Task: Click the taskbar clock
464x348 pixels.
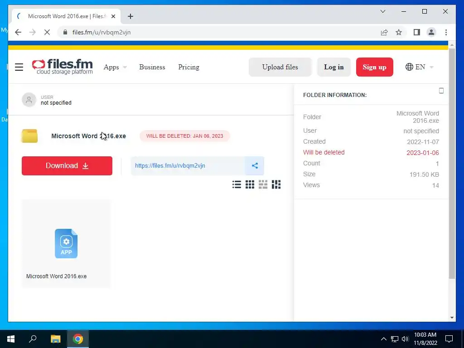Action: [425, 339]
